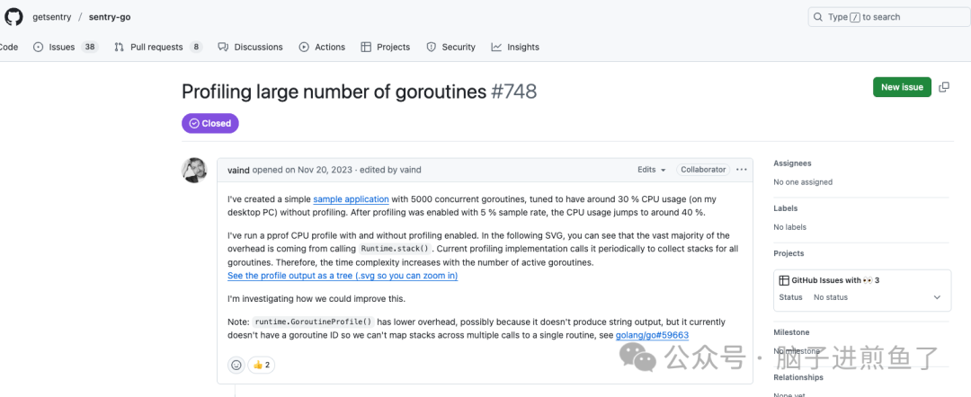Screen dimensions: 971x397
Task: Click the purple Closed status badge
Action: [209, 123]
